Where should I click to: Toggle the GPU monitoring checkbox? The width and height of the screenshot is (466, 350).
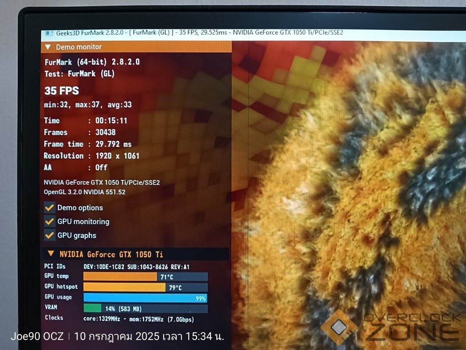click(x=50, y=221)
